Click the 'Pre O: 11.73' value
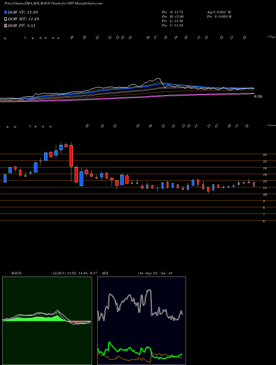 click(173, 12)
